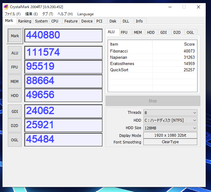
Task: Open the ヘルプ (H) menu
Action: click(x=65, y=14)
